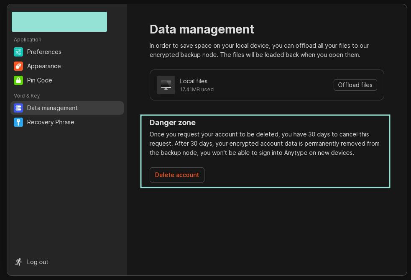
Task: Click the Void & Key section header
Action: 27,96
